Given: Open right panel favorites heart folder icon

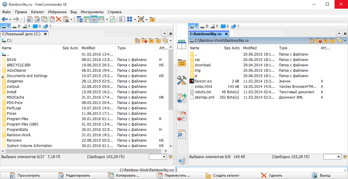Looking at the screenshot, I should (x=319, y=41).
